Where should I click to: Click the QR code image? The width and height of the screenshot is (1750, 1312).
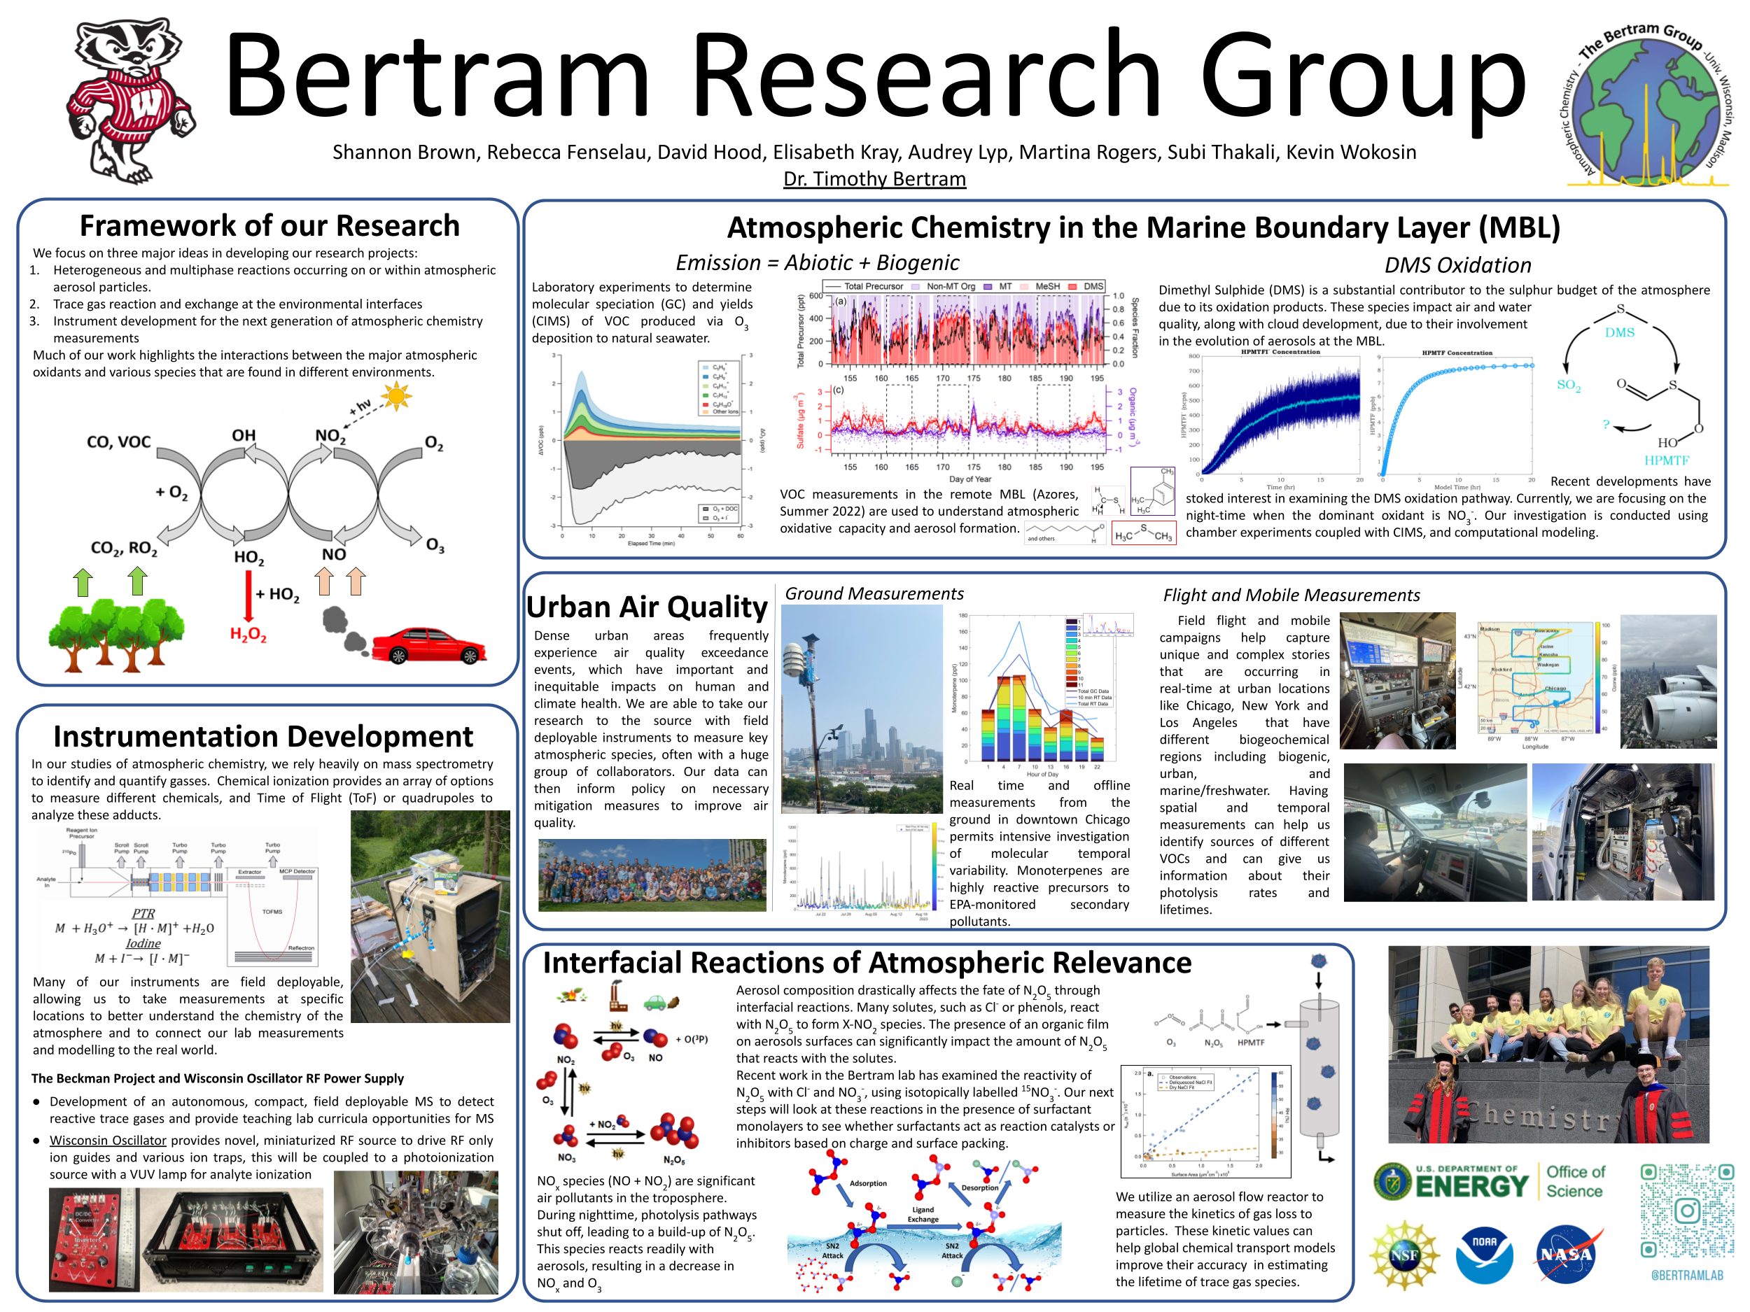1687,1211
